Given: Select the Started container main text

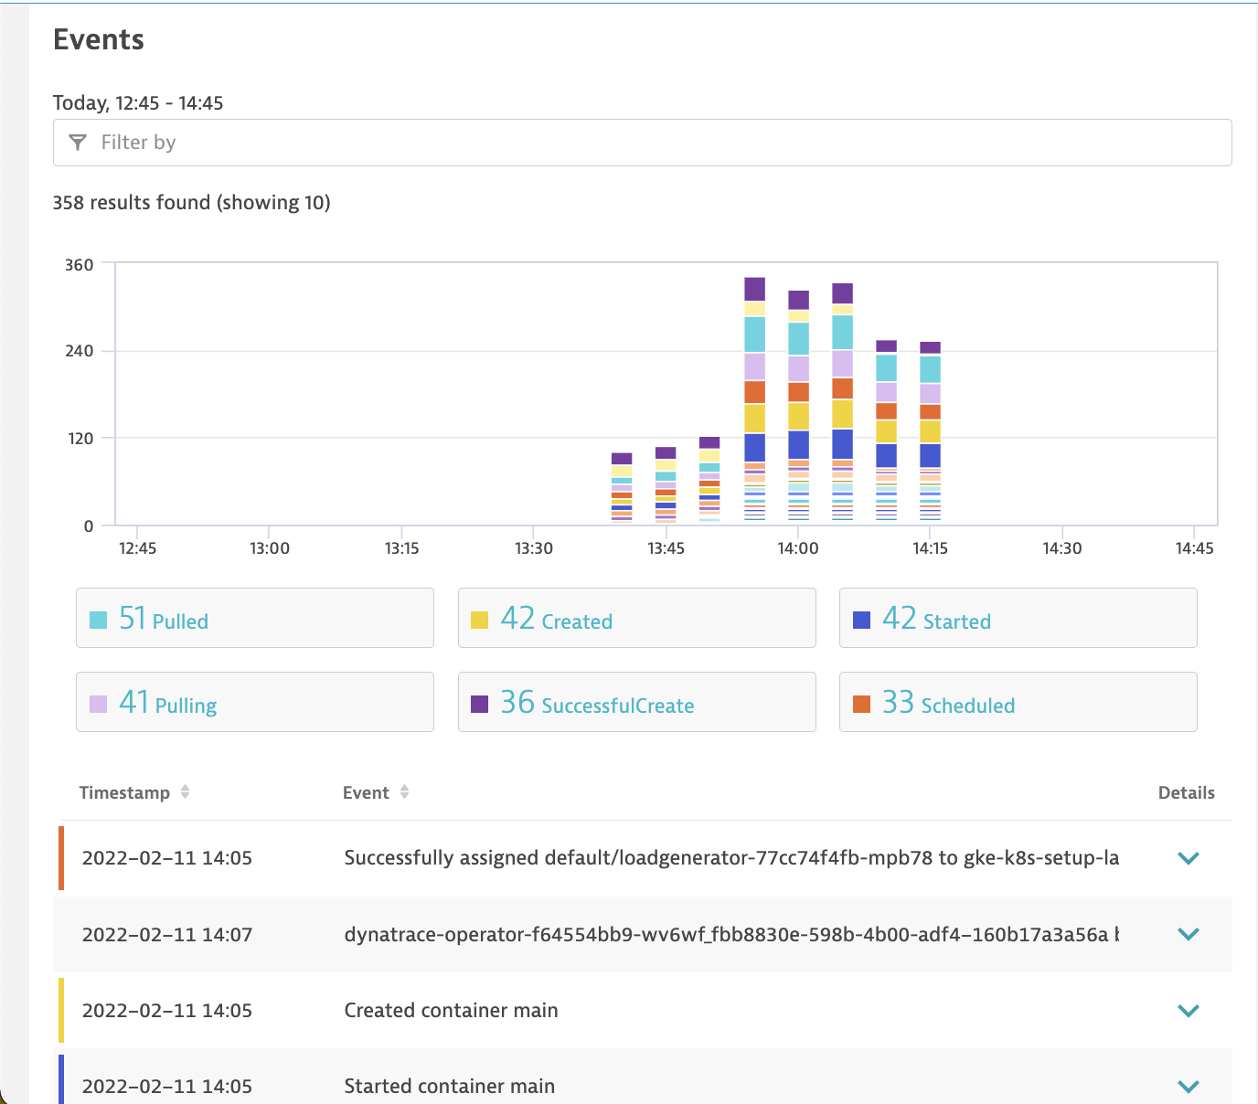Looking at the screenshot, I should click(x=450, y=1086).
